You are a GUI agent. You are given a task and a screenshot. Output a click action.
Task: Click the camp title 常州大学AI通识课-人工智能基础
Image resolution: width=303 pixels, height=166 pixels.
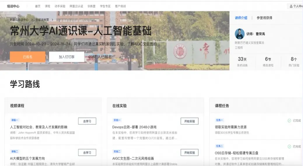point(81,31)
